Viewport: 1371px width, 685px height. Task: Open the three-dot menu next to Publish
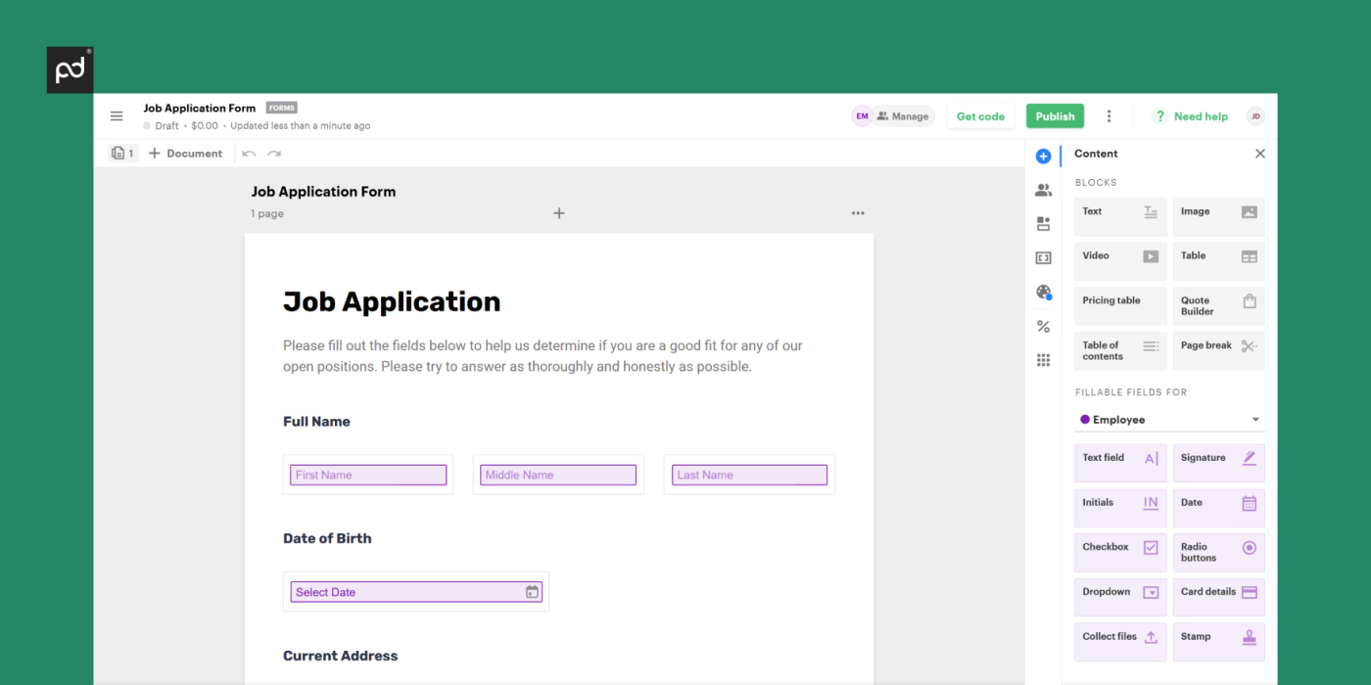point(1109,115)
